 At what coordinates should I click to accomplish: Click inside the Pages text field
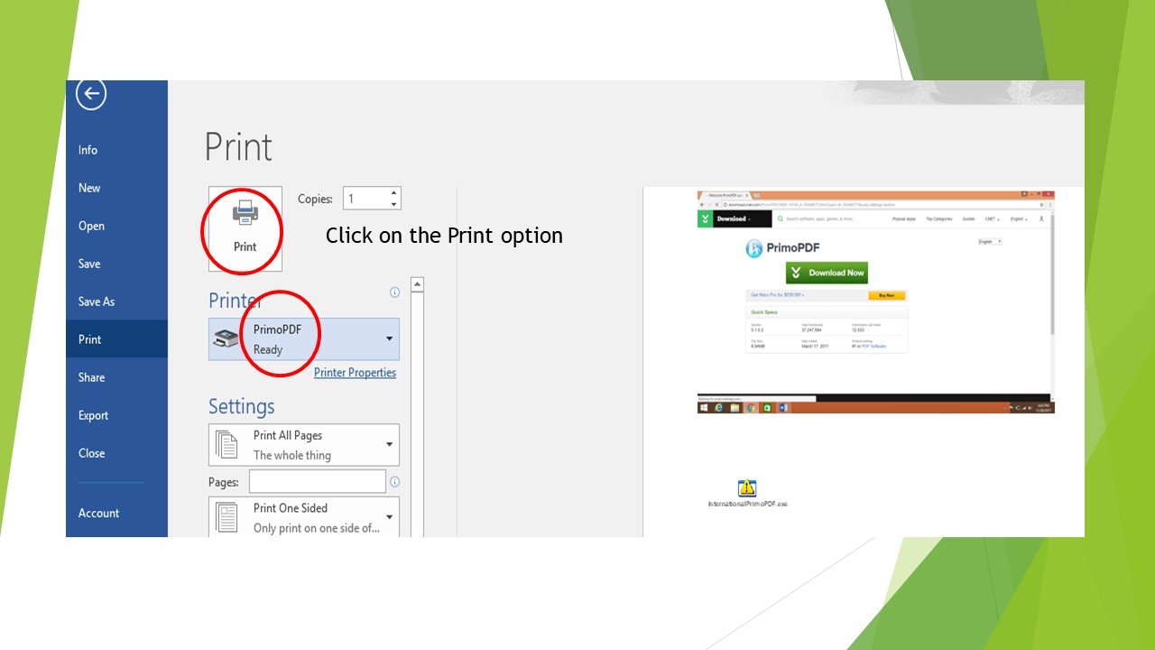point(318,482)
